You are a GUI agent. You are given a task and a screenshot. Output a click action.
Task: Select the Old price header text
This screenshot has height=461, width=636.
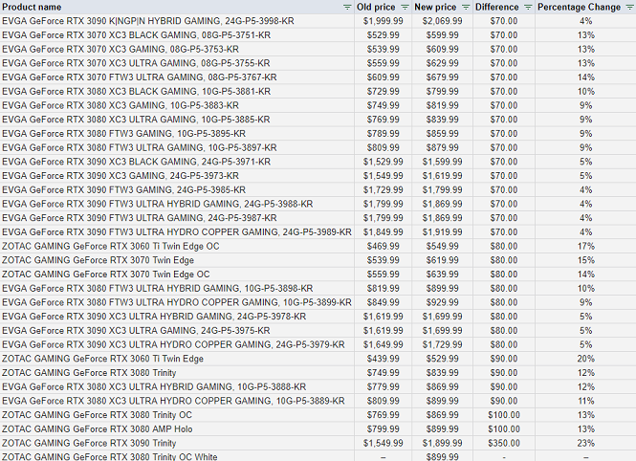[376, 8]
